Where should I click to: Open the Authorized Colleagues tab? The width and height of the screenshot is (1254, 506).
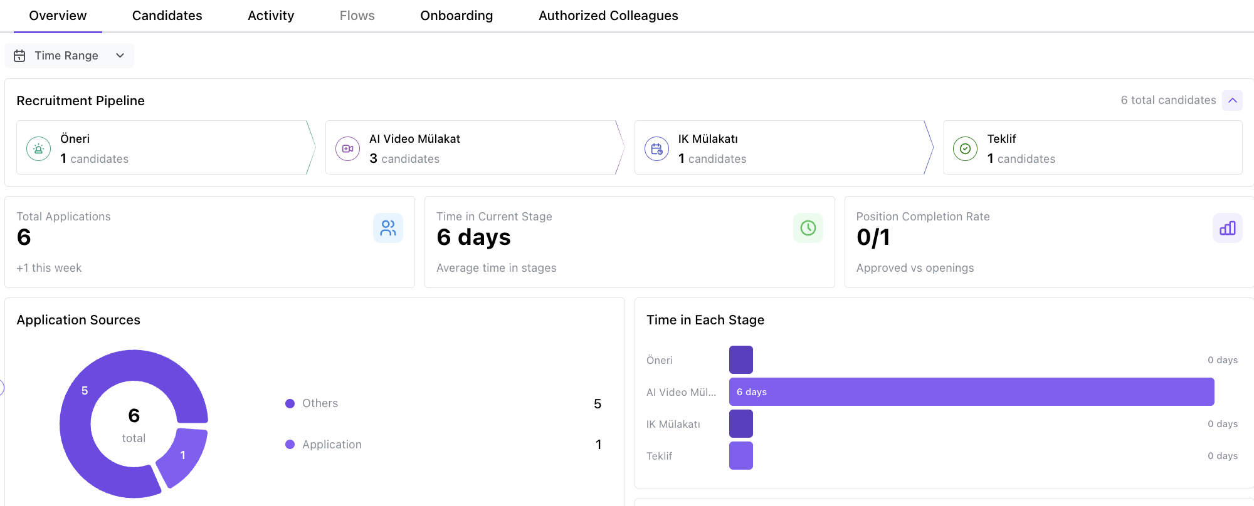click(608, 16)
